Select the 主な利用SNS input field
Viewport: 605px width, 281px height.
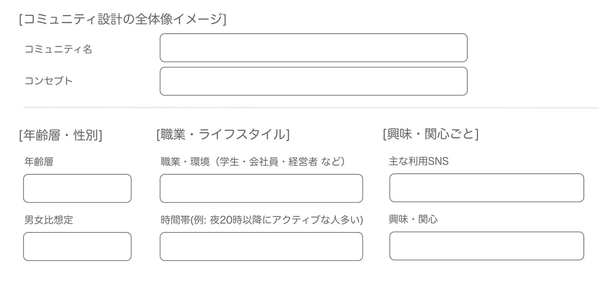[487, 188]
